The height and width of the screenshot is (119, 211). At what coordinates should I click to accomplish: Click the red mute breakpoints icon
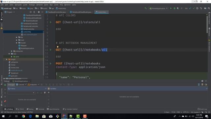tap(5, 101)
